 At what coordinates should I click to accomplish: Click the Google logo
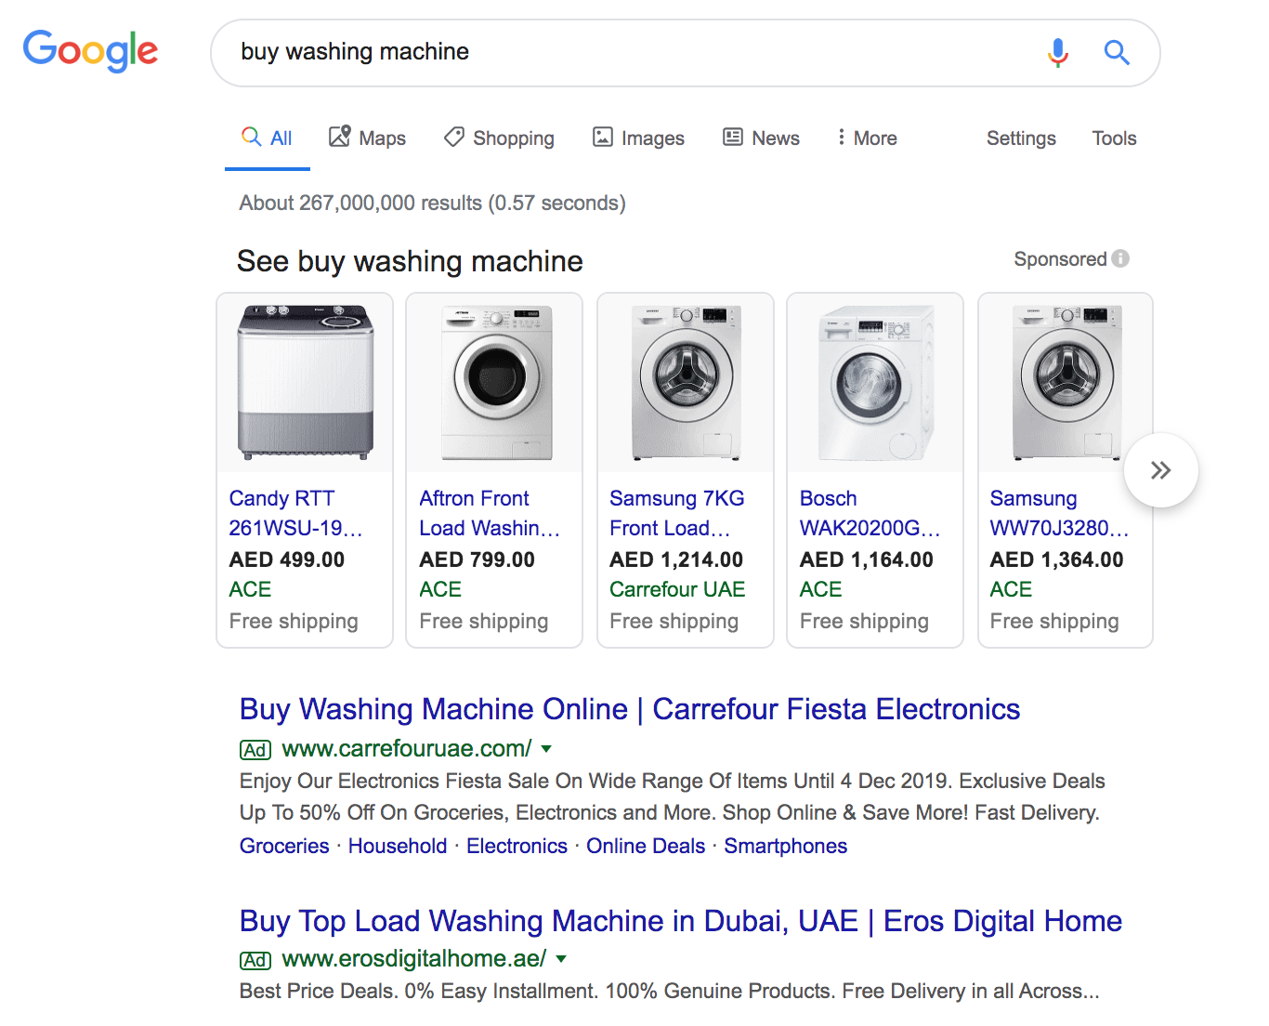click(90, 51)
